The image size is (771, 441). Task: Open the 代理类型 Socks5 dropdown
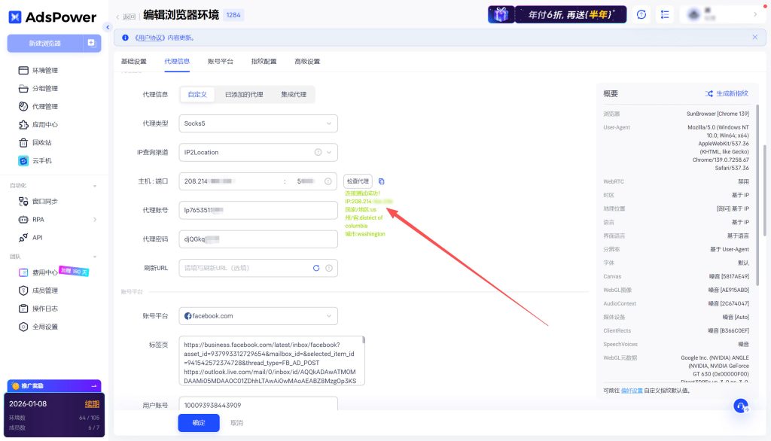[x=258, y=123]
